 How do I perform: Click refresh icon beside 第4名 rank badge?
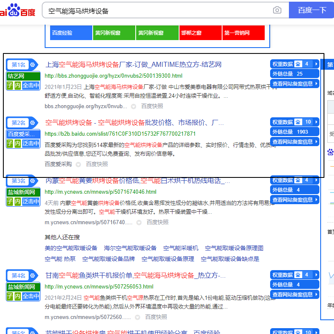pos(33,276)
